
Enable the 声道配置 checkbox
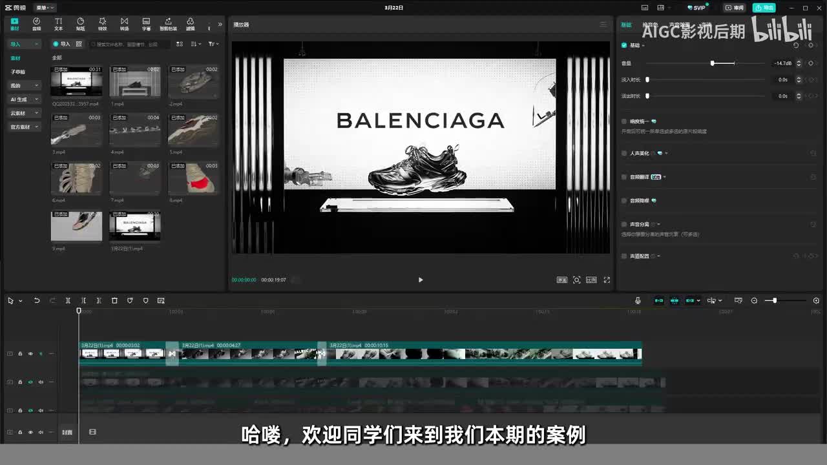pos(624,256)
